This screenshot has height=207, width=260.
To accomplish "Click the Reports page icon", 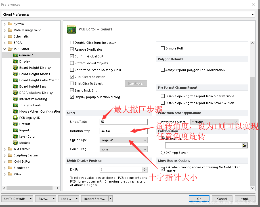I will pyautogui.click(x=16, y=130).
